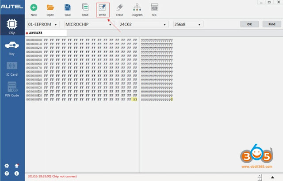
Task: Expand the 256x8 size dropdown
Action: point(188,24)
